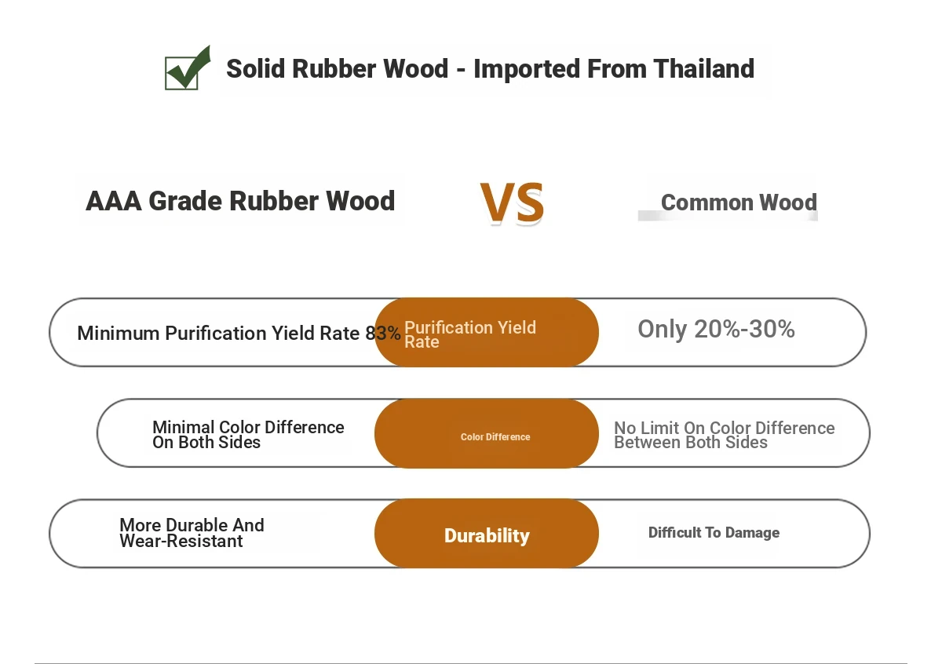This screenshot has width=942, height=664.
Task: Click the word Thailand in the title
Action: click(704, 68)
